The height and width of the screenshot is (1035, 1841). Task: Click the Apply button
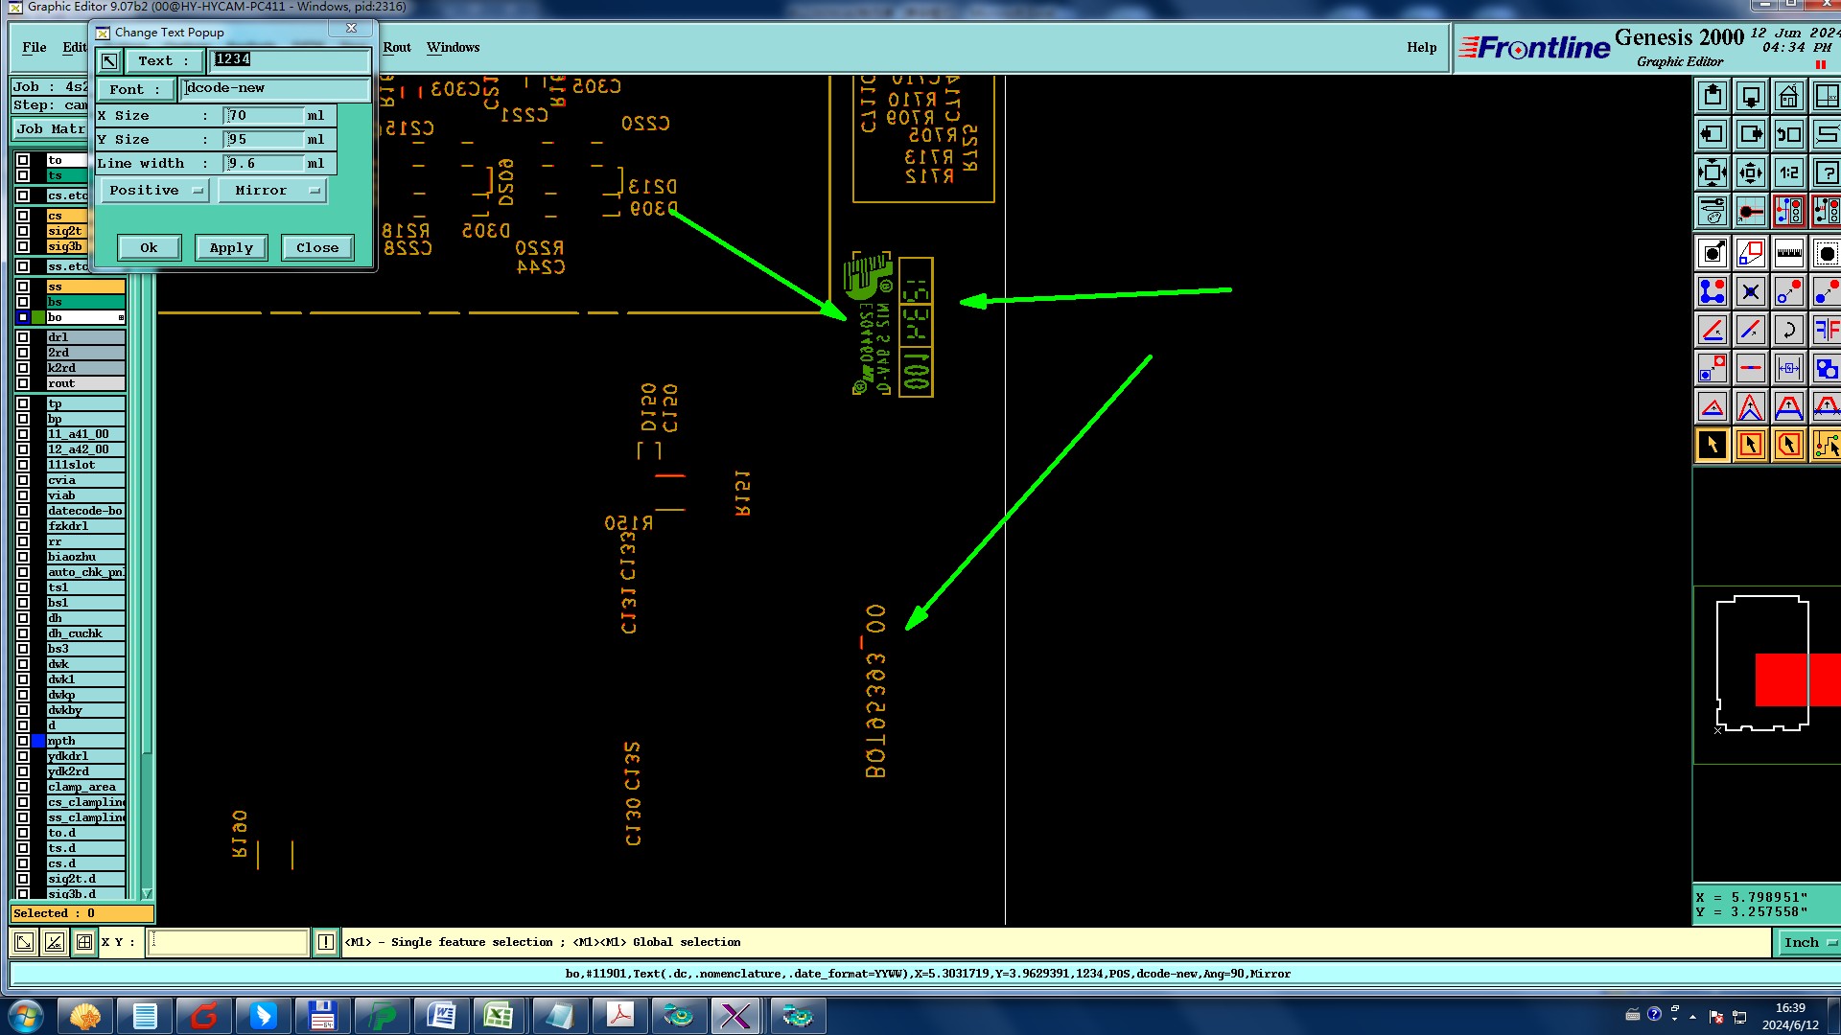[x=231, y=247]
